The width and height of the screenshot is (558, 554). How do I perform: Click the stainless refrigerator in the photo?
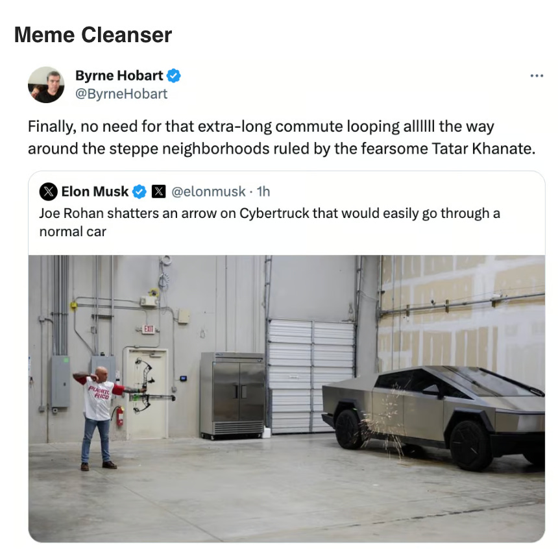click(232, 394)
